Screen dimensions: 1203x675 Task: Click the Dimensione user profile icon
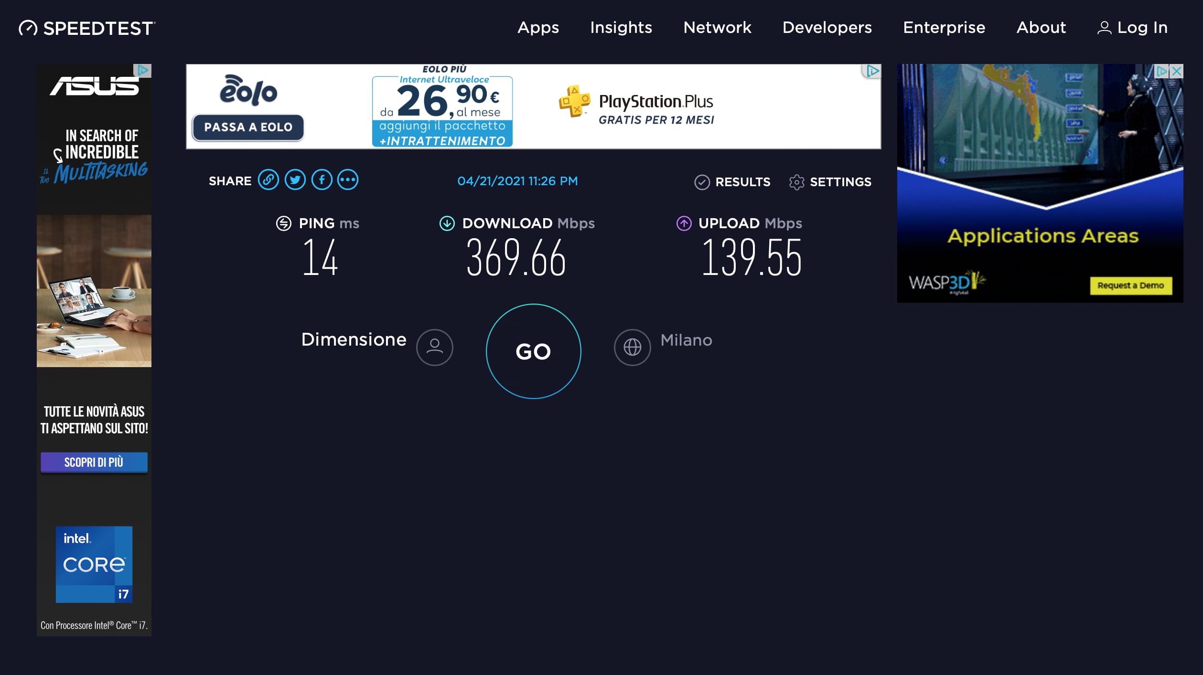point(434,347)
